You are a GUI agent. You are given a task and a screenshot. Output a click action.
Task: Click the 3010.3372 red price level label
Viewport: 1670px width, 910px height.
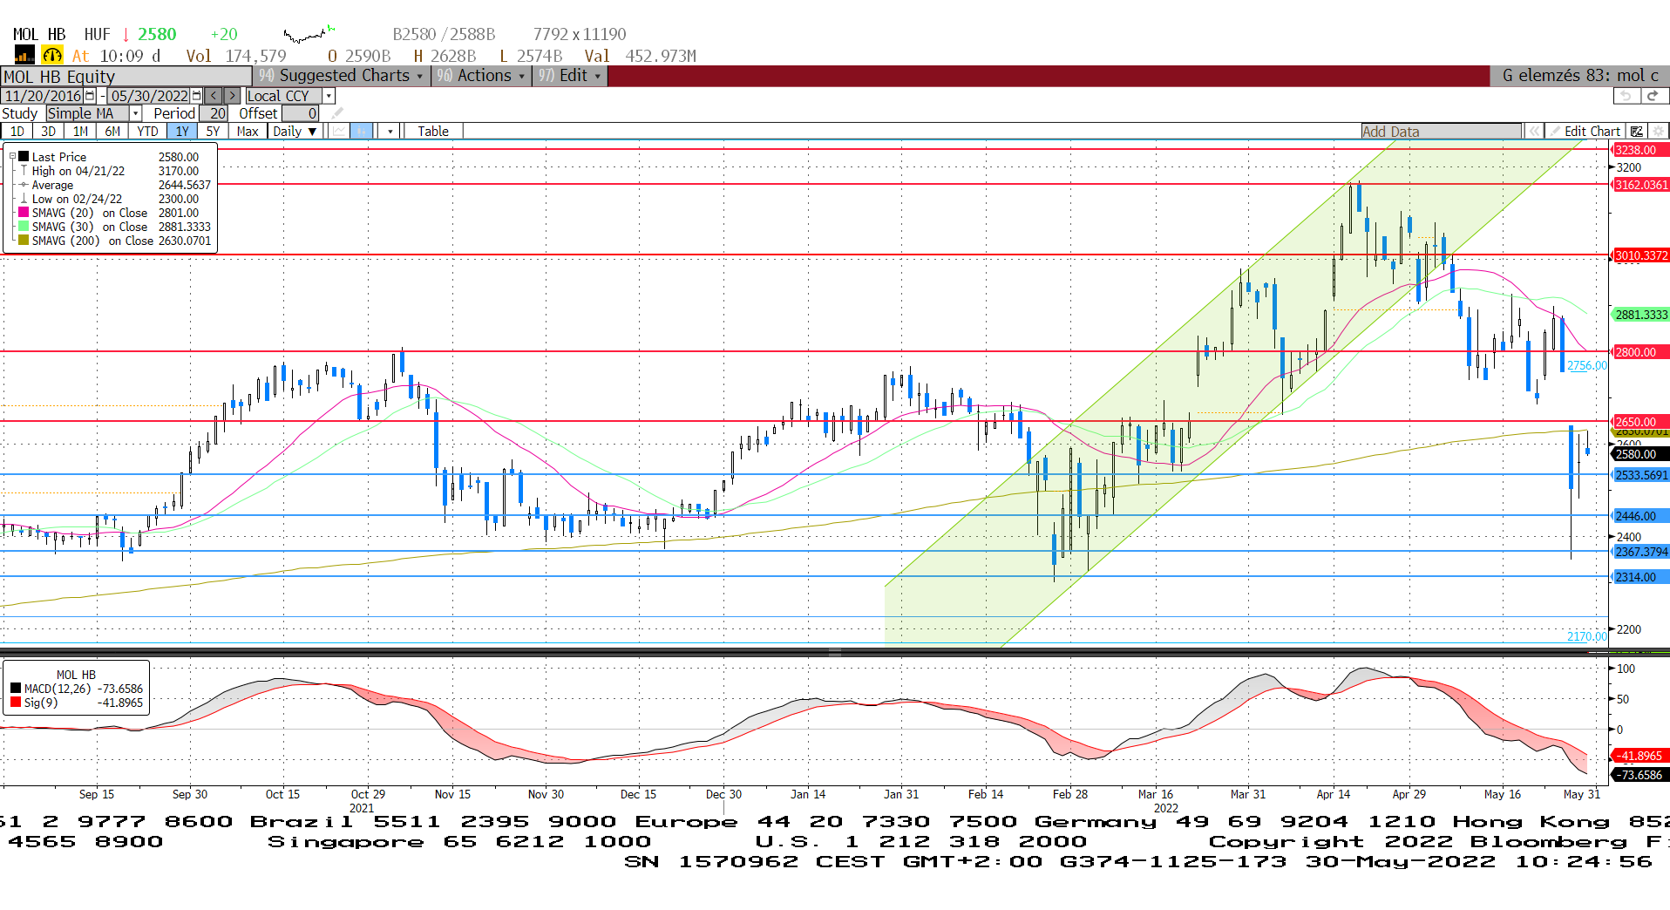point(1641,255)
